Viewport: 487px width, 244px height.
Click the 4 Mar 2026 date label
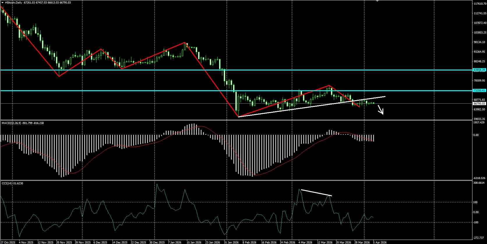coord(305,242)
